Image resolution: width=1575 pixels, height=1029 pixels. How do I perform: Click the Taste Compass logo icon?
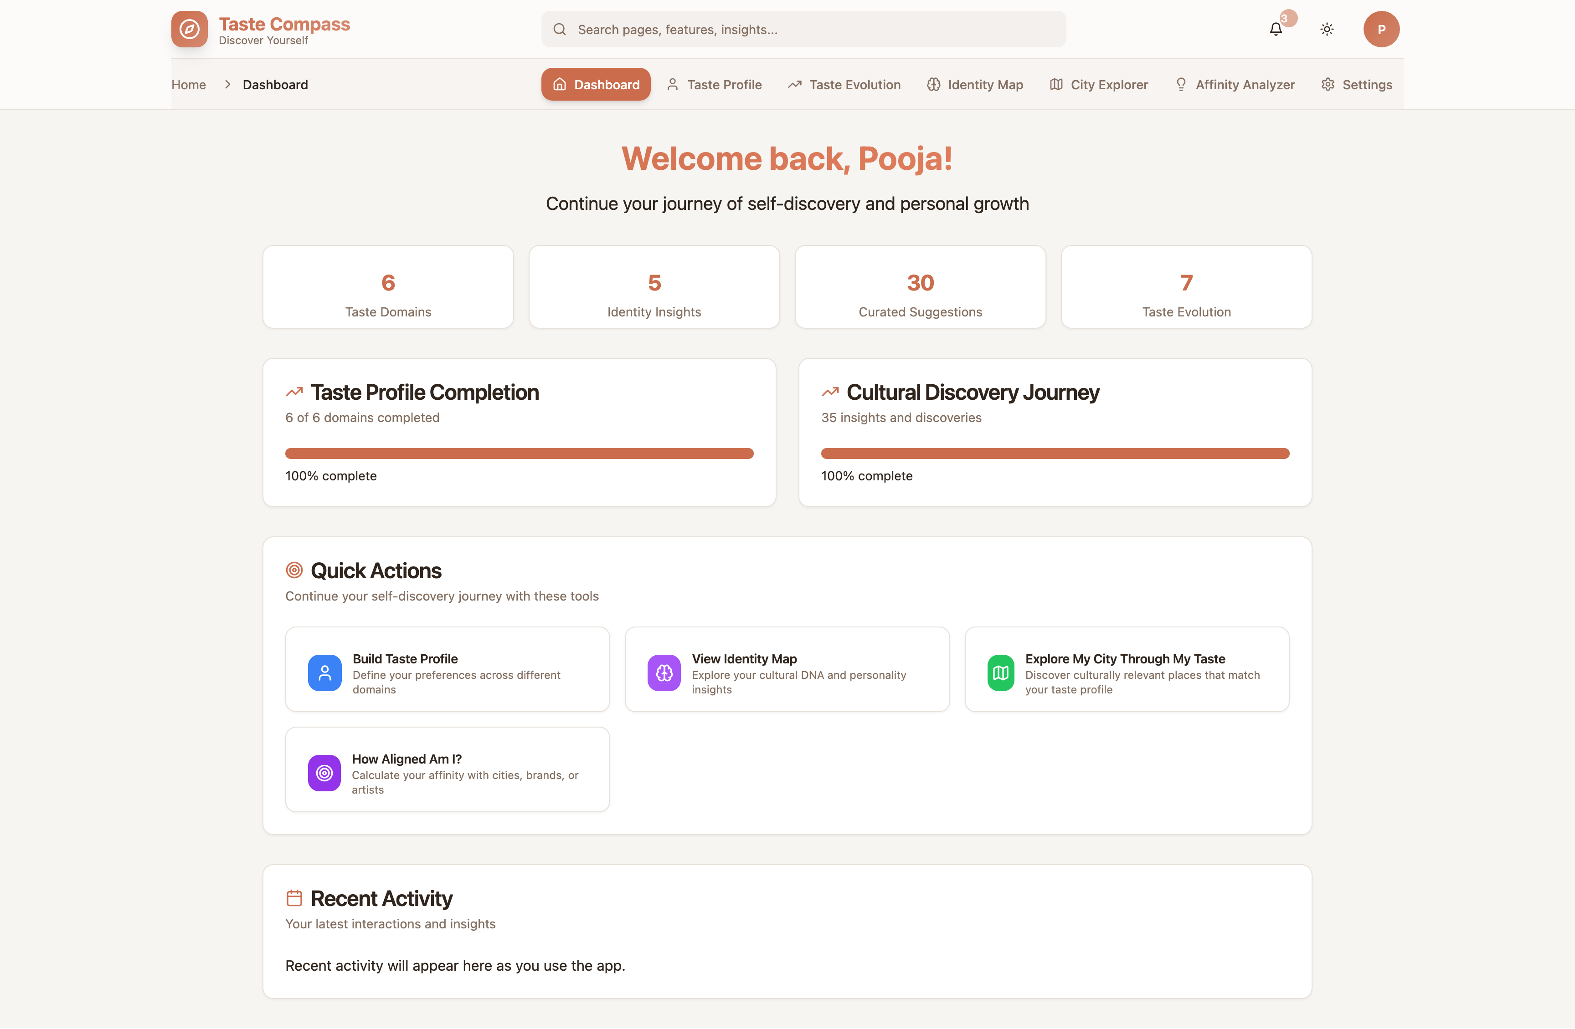click(x=189, y=29)
